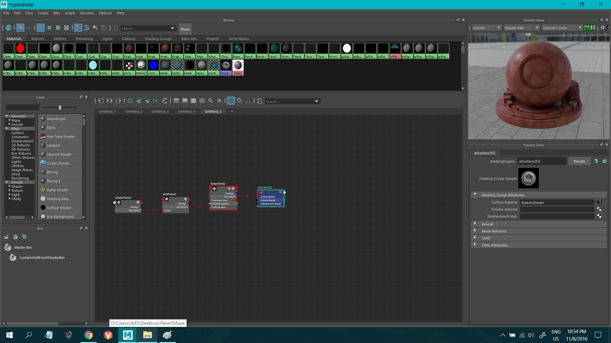Click input and output connections icon
Viewport: 611px width, 343px height.
pos(109,101)
